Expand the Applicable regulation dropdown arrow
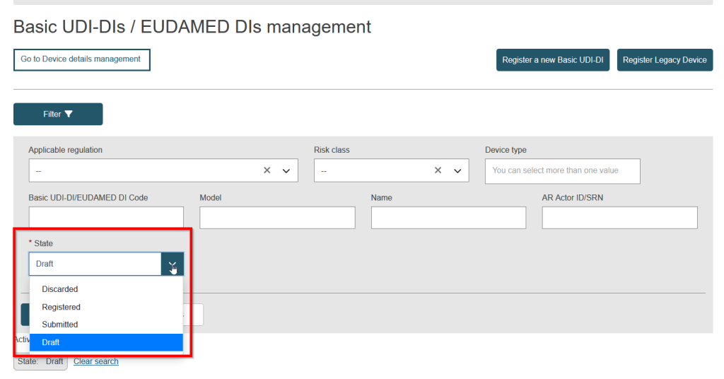This screenshot has height=379, width=724. [x=286, y=171]
